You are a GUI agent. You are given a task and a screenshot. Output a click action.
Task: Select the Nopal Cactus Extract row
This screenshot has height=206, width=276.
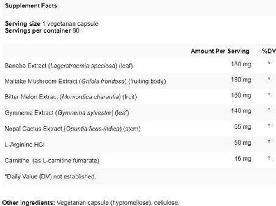[x=72, y=129]
